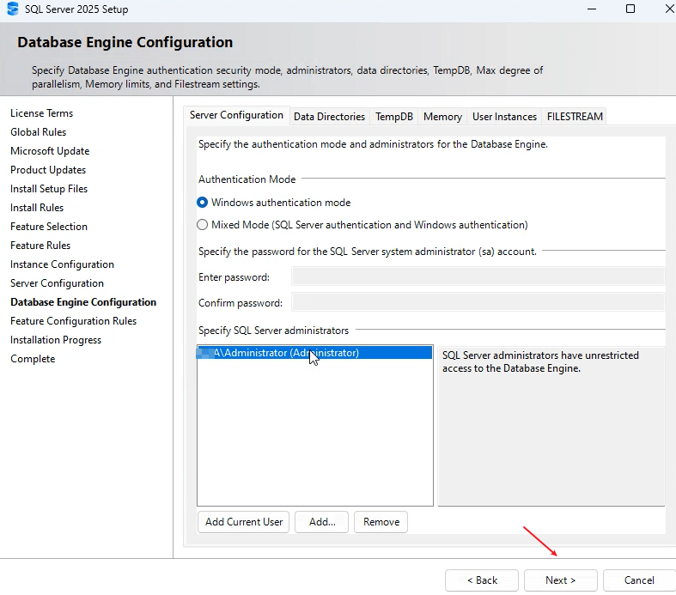This screenshot has height=595, width=676.
Task: Go to the User Instances tab
Action: tap(504, 117)
